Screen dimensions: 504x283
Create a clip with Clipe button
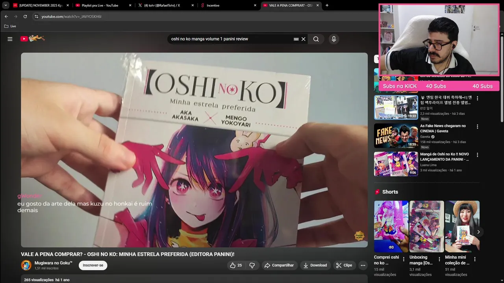tap(344, 265)
